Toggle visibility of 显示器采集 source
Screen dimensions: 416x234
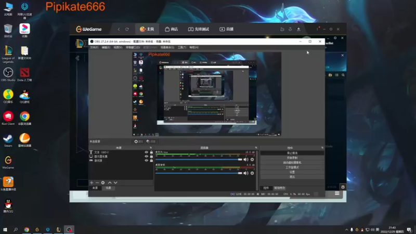[146, 157]
